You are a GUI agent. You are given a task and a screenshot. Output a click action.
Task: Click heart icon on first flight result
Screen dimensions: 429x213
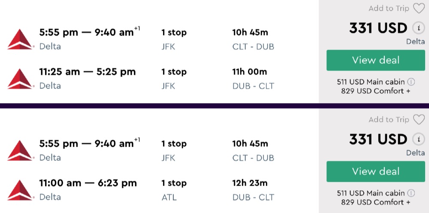[x=419, y=9]
